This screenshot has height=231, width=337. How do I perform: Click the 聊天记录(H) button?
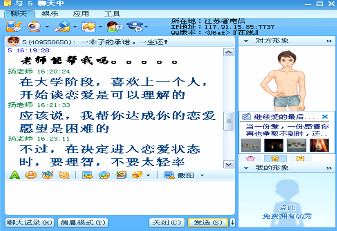coord(29,222)
